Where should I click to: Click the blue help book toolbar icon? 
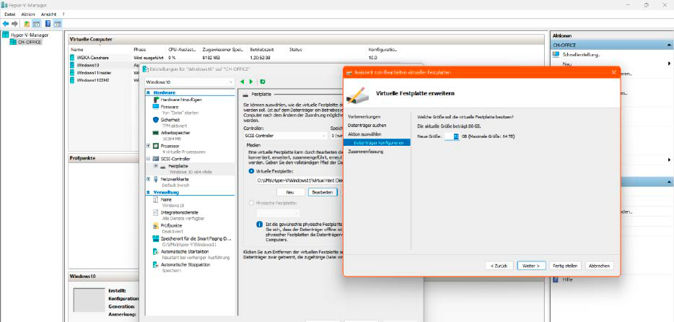point(48,24)
